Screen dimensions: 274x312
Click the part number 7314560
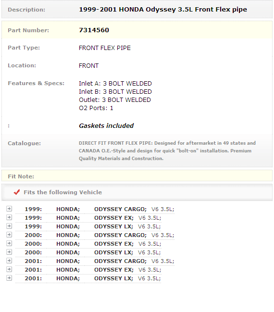[94, 30]
